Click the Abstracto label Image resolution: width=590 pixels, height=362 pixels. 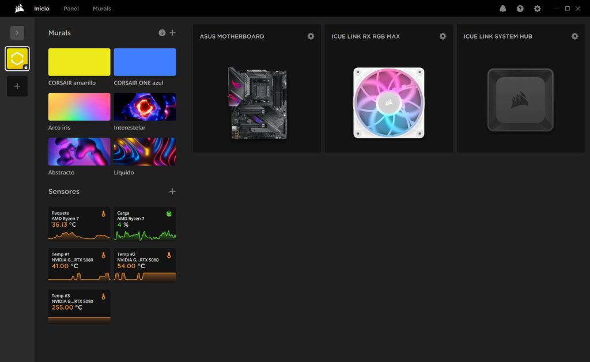pos(61,172)
